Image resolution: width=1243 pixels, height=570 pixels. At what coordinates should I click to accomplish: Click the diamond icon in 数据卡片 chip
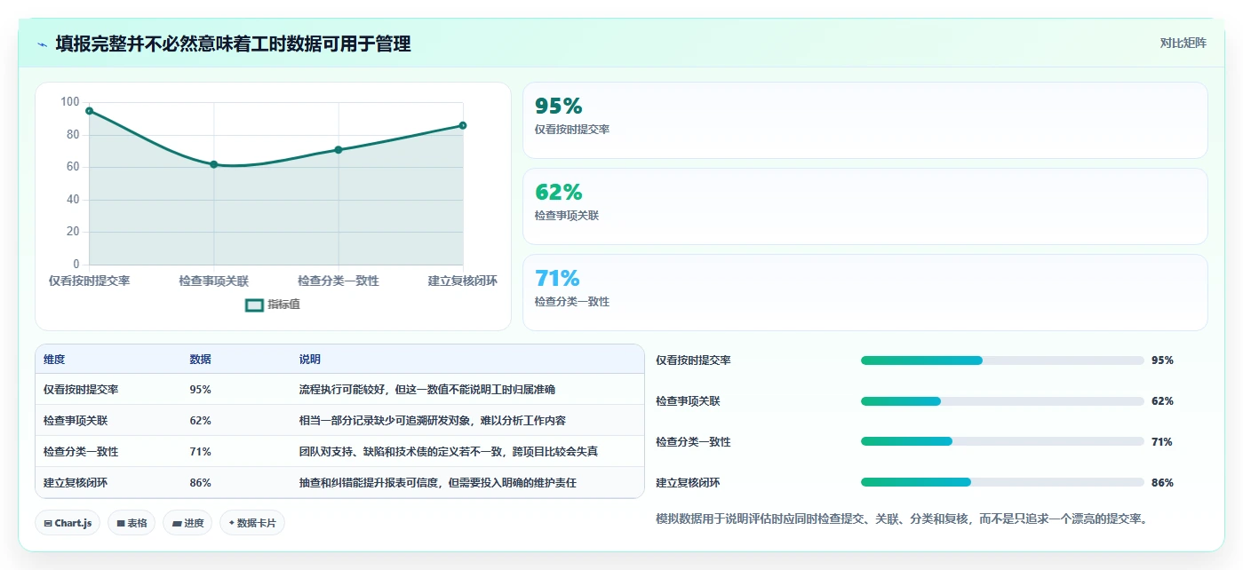tap(232, 523)
